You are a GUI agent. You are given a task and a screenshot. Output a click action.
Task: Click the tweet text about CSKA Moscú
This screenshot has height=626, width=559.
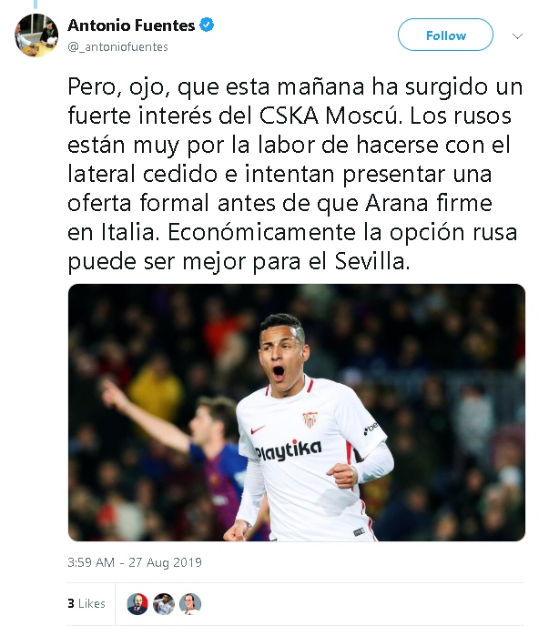295,174
